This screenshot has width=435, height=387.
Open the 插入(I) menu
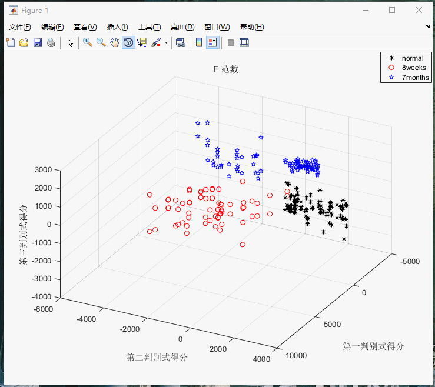[x=117, y=27]
